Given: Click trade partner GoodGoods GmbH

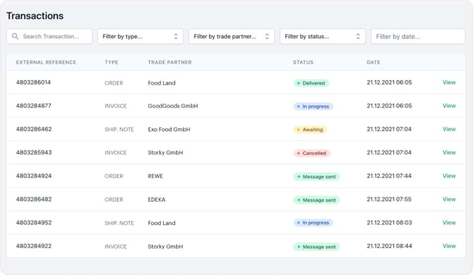Looking at the screenshot, I should coord(173,106).
